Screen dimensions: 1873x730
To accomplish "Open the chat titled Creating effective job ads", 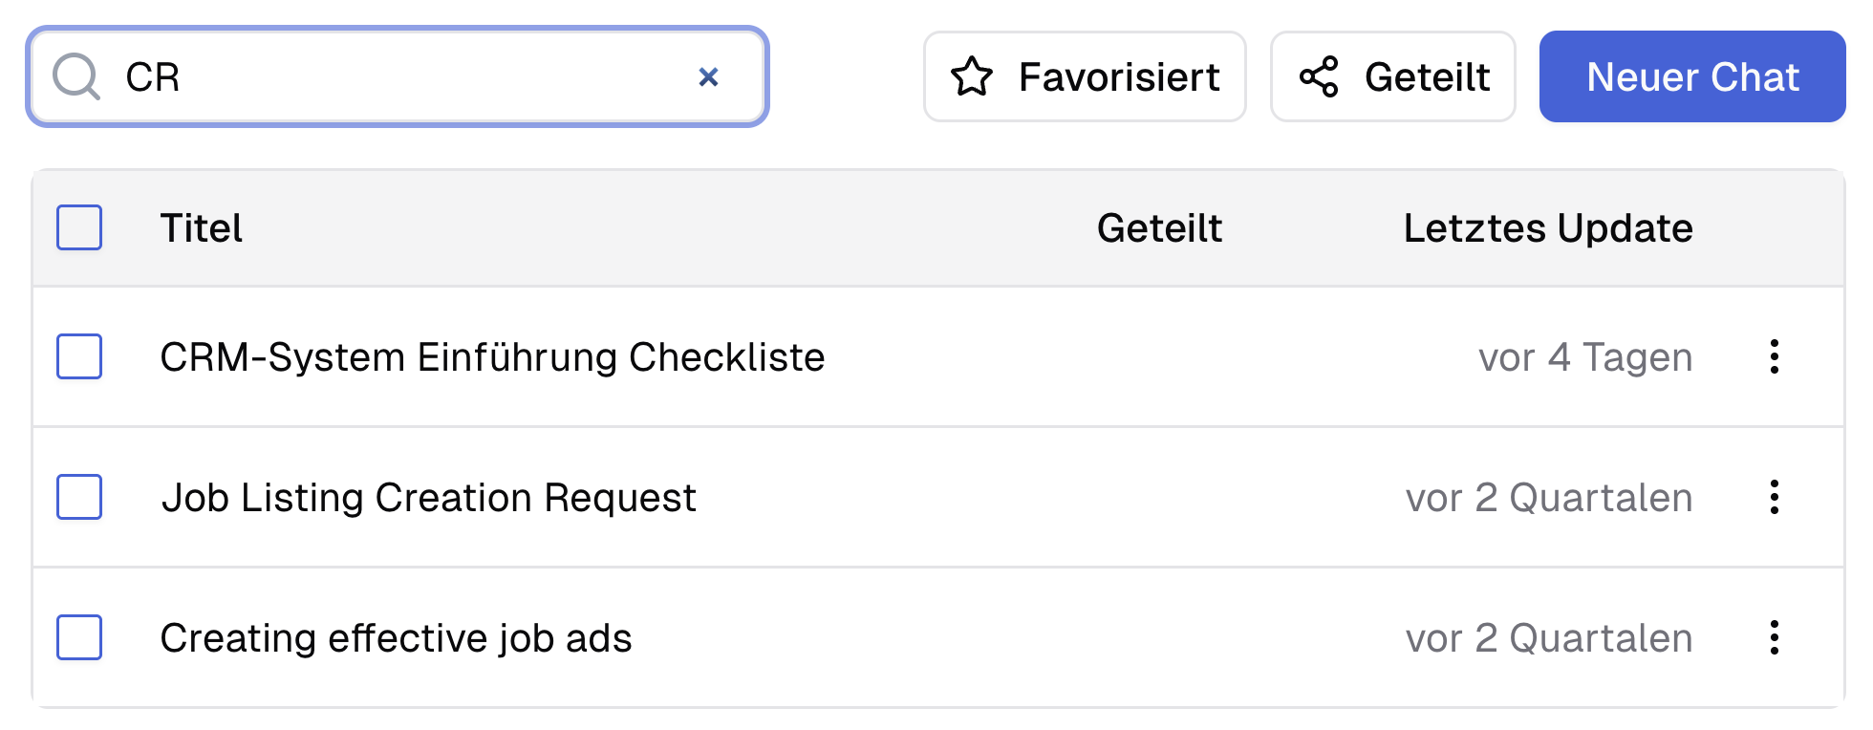I will coord(396,637).
